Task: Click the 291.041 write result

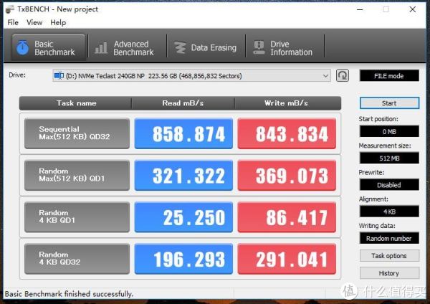Action: point(287,259)
